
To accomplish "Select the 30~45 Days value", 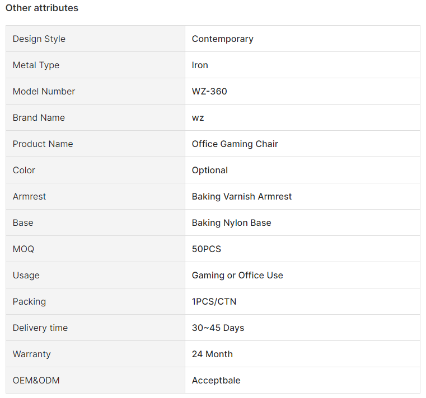I will 218,328.
